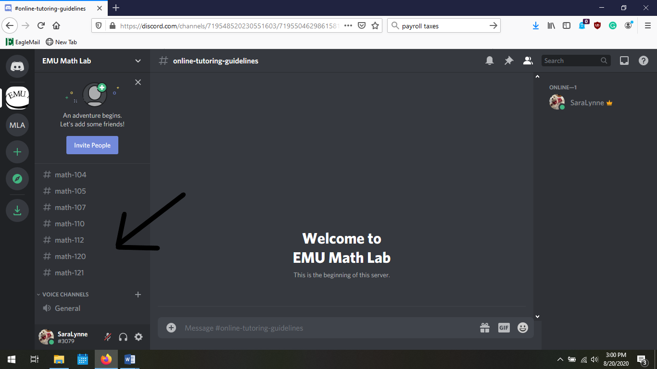Open Firefox library icon

pos(551,26)
